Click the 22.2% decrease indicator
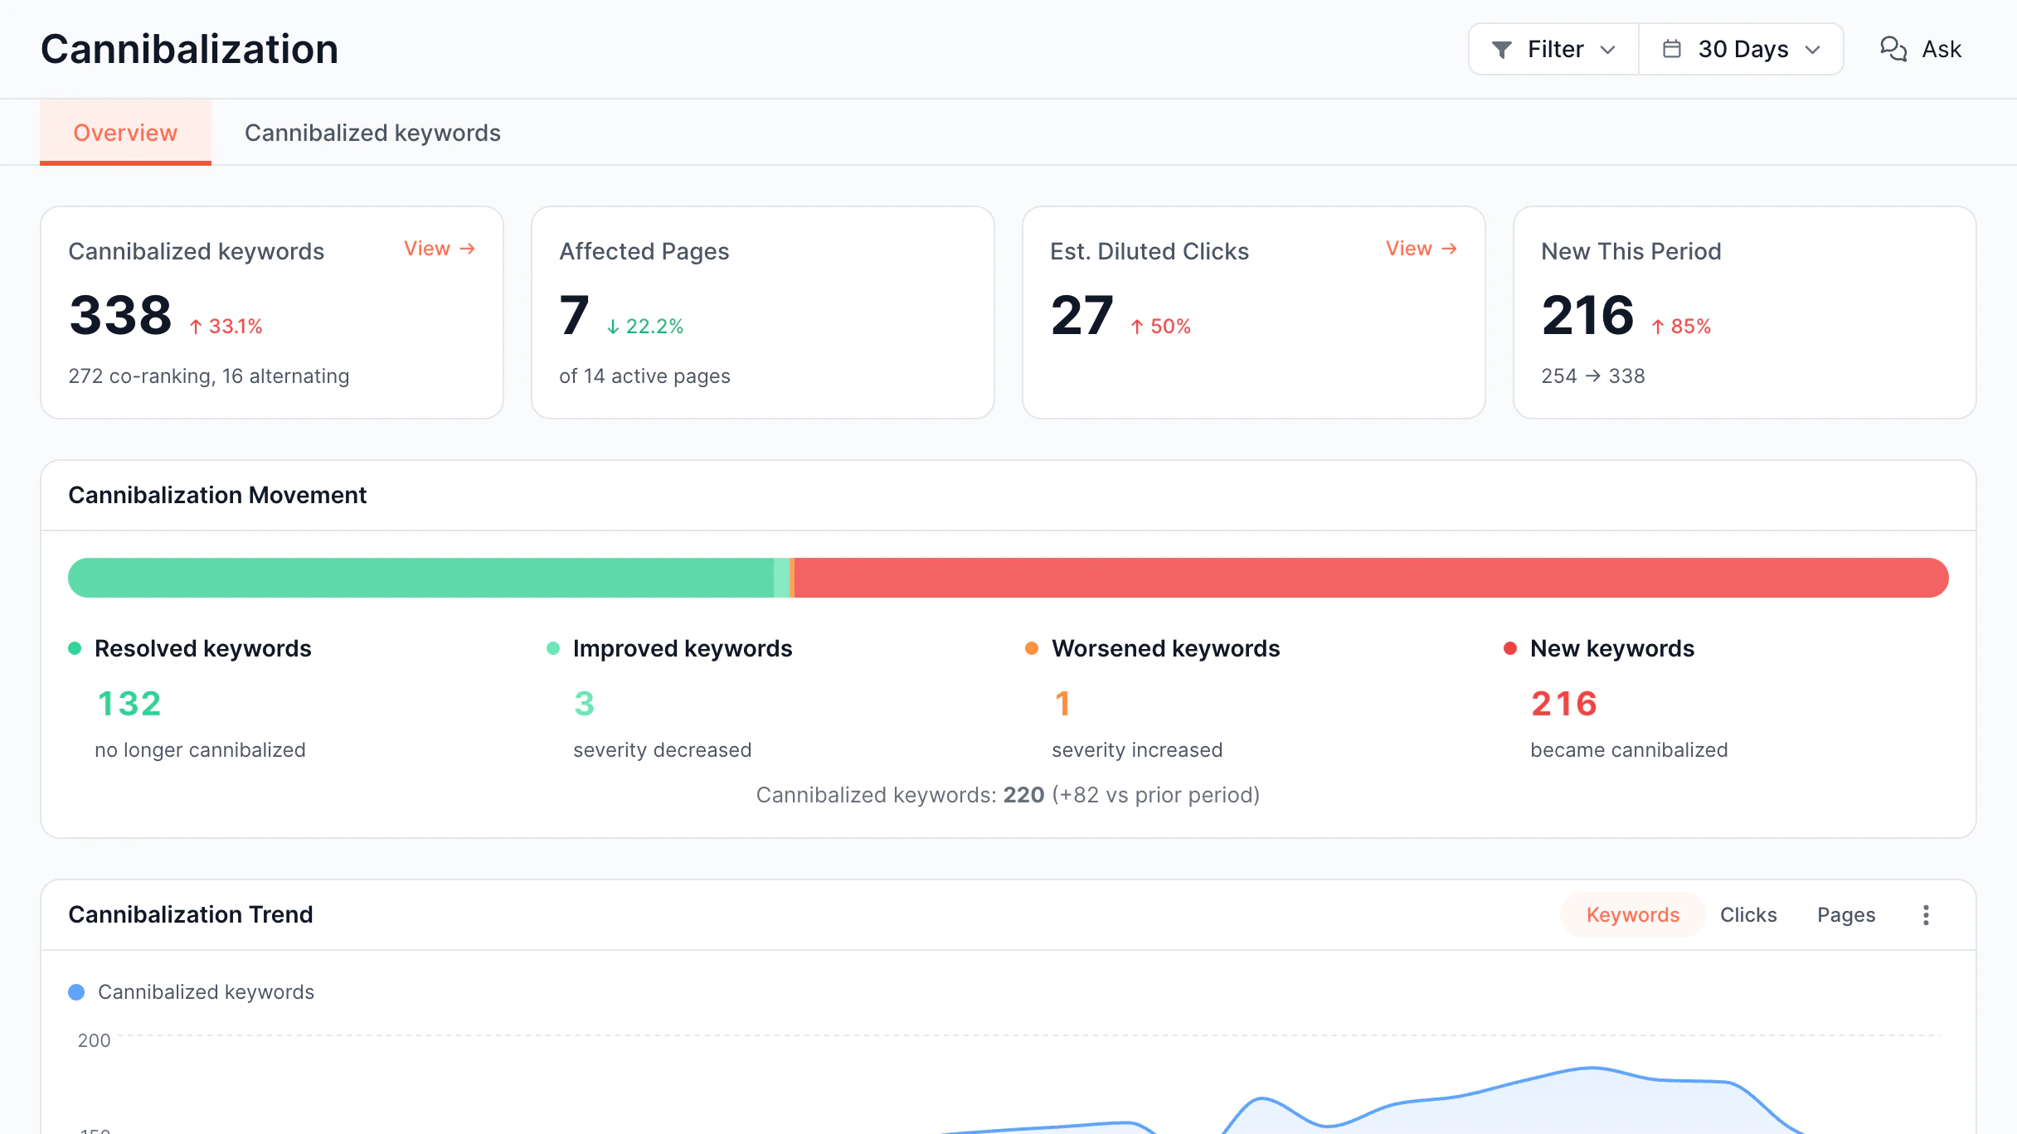 [x=645, y=327]
